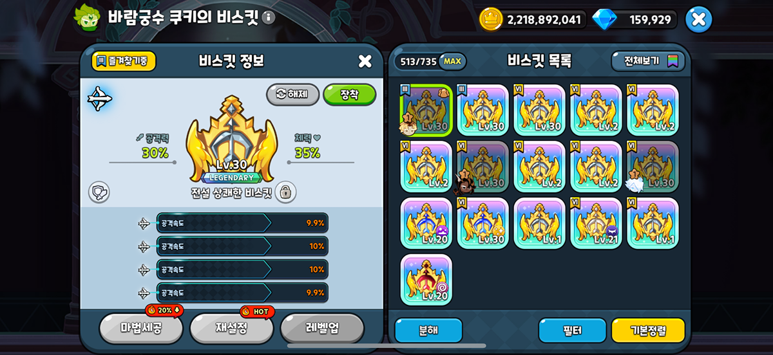Image resolution: width=773 pixels, height=355 pixels.
Task: Select the red biscuit Lv.20 thumbnail
Action: (x=426, y=280)
